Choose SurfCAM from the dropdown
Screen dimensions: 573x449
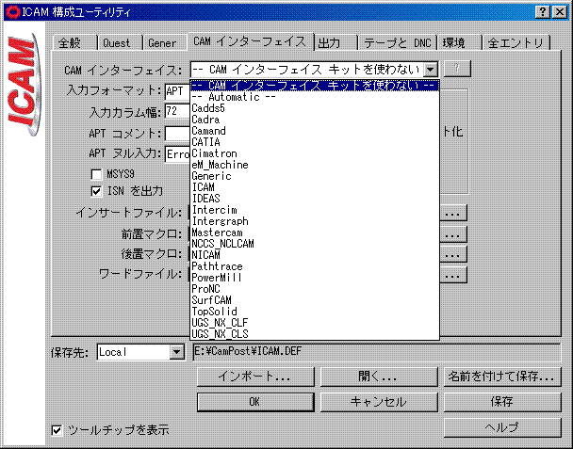pos(315,300)
